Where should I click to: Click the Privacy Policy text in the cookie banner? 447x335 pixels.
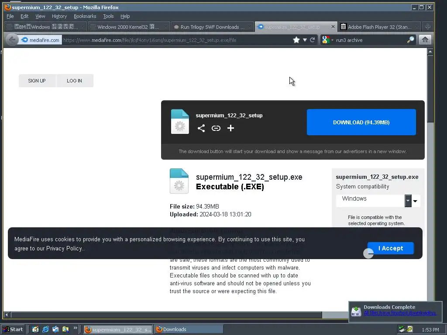[x=64, y=248]
